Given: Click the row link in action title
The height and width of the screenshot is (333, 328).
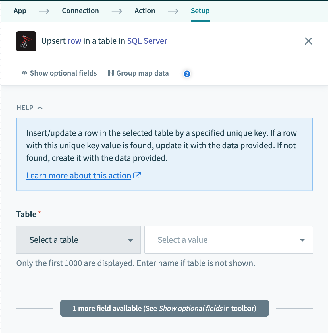Looking at the screenshot, I should (74, 41).
